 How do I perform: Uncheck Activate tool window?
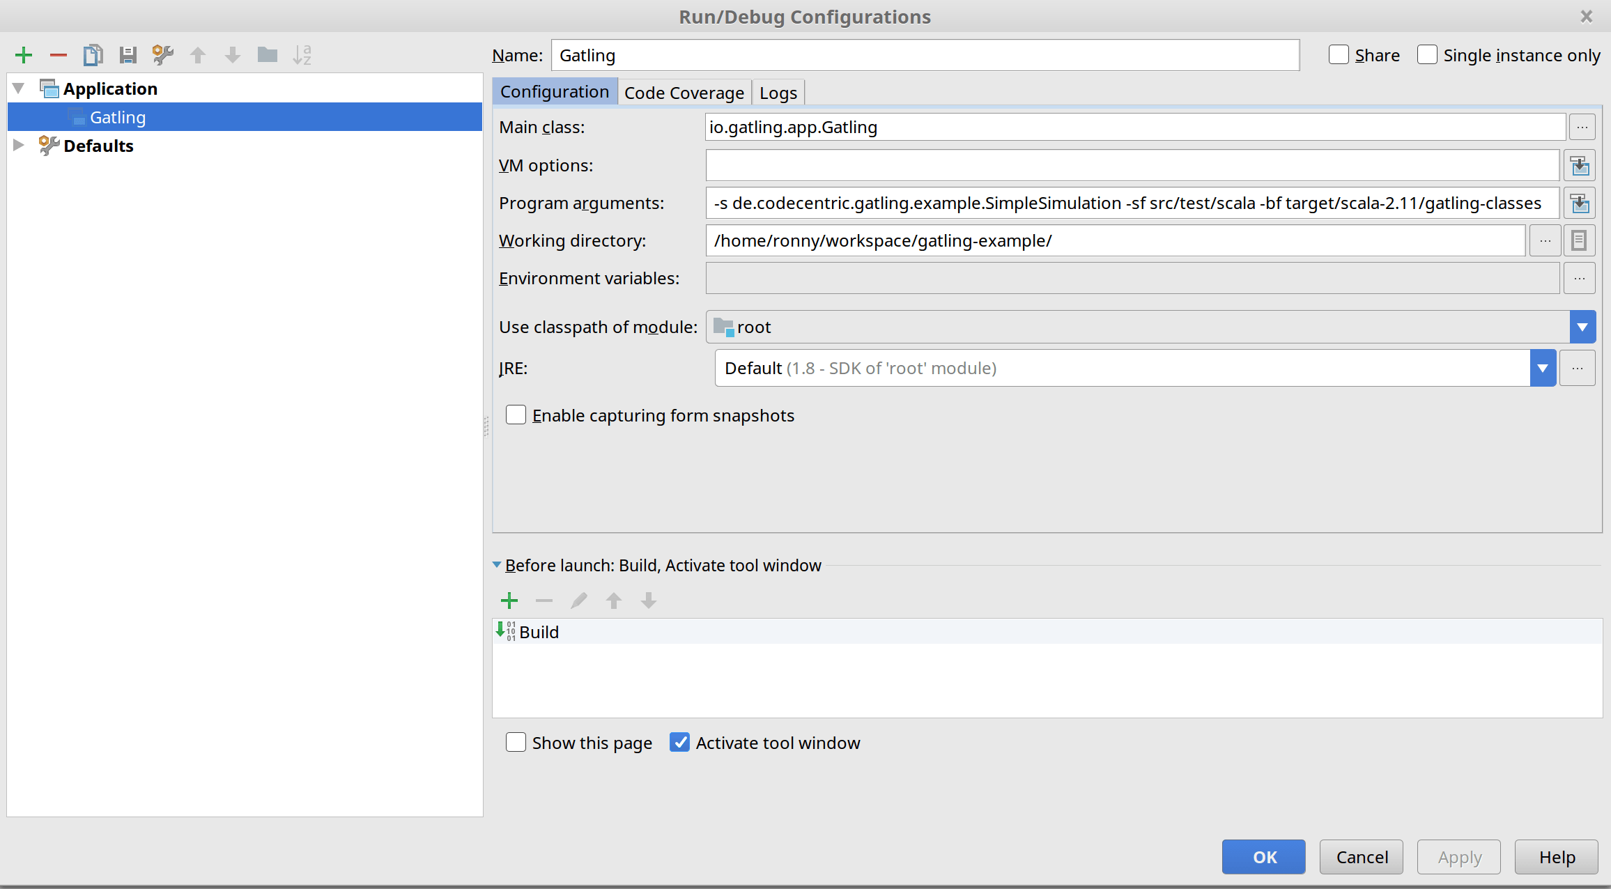(x=679, y=743)
